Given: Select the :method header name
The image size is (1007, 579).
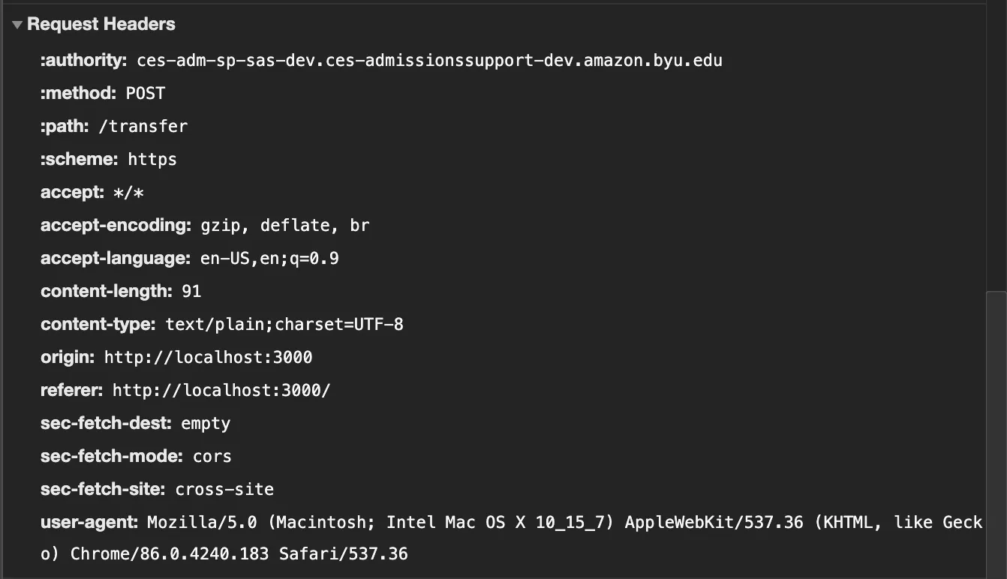Looking at the screenshot, I should click(78, 93).
